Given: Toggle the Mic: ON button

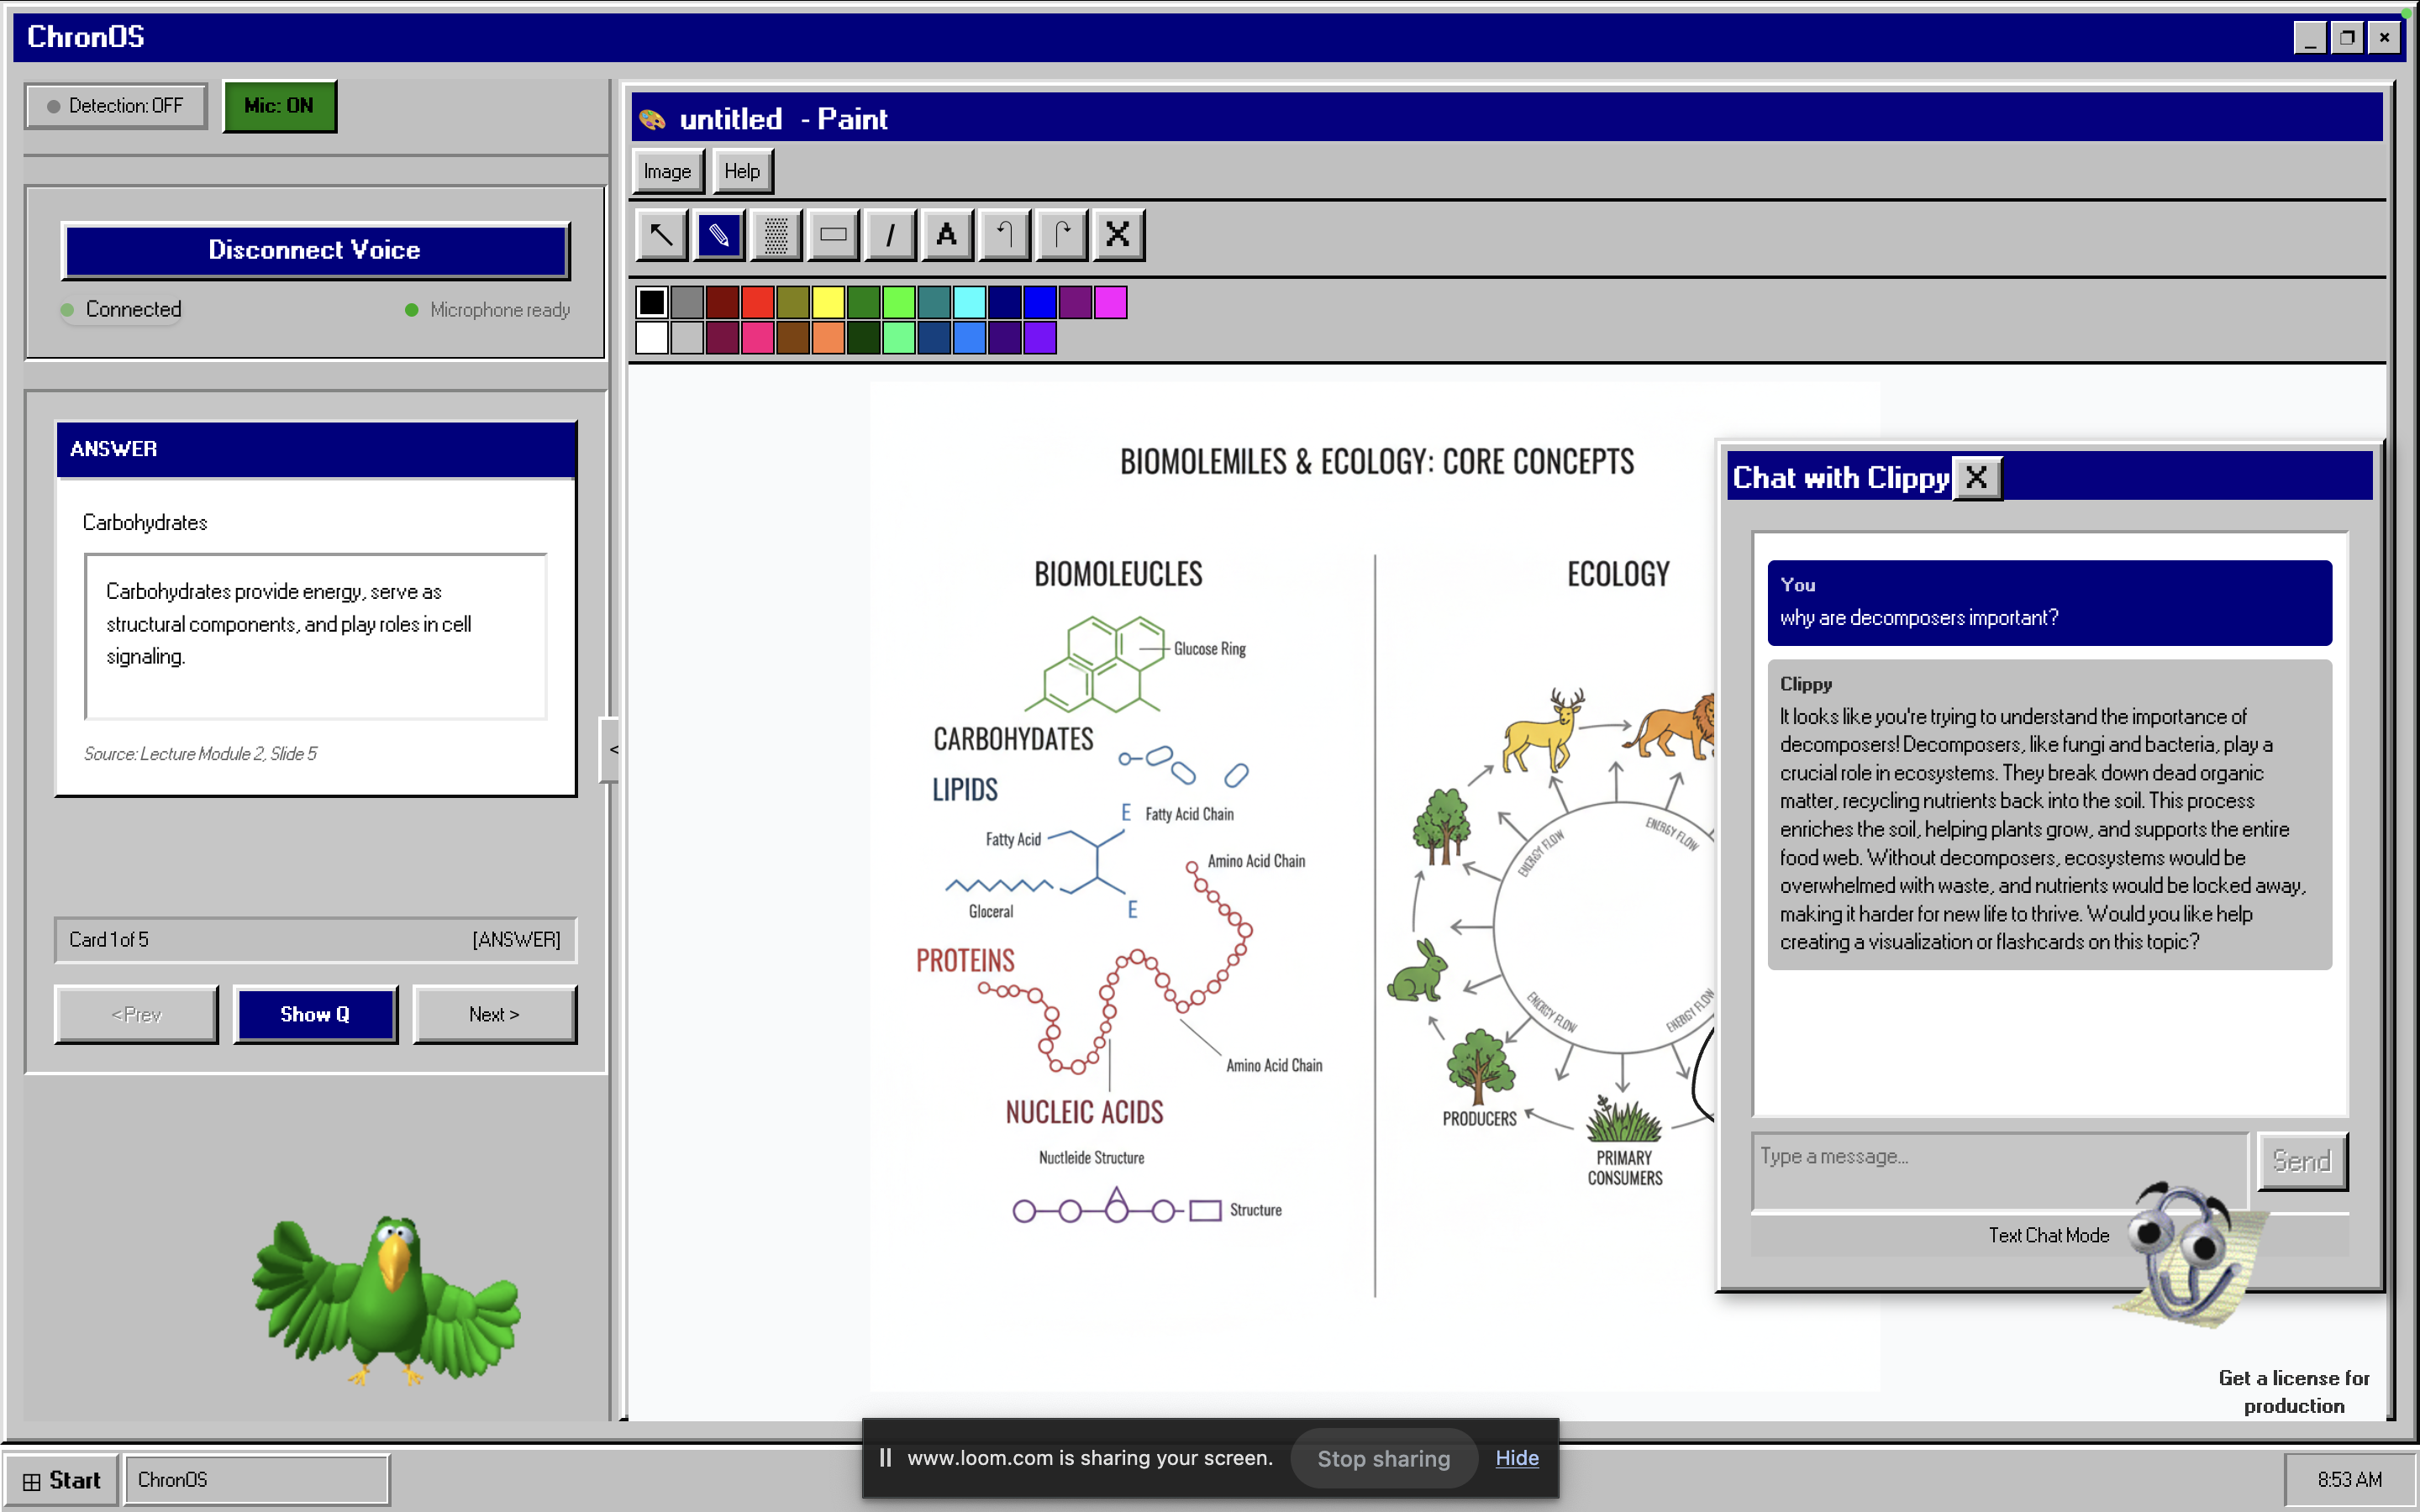Looking at the screenshot, I should (x=279, y=106).
